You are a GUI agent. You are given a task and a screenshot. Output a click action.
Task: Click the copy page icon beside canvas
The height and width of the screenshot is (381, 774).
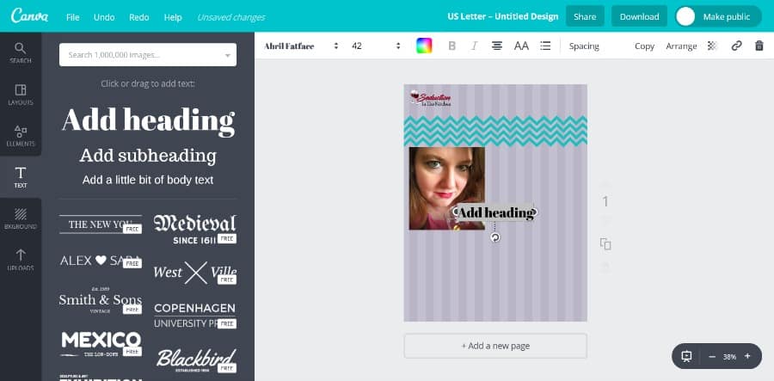(x=605, y=243)
